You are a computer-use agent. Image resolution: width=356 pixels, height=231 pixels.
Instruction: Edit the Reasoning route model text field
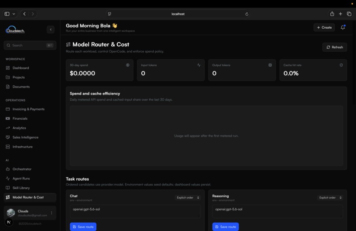click(277, 211)
